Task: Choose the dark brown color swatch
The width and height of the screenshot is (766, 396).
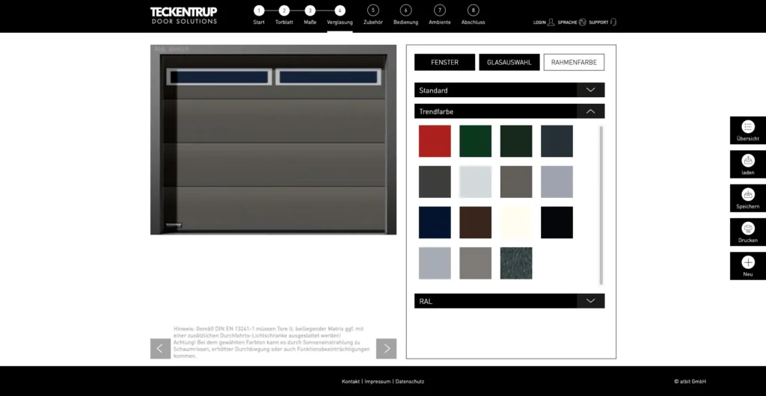Action: pyautogui.click(x=475, y=223)
